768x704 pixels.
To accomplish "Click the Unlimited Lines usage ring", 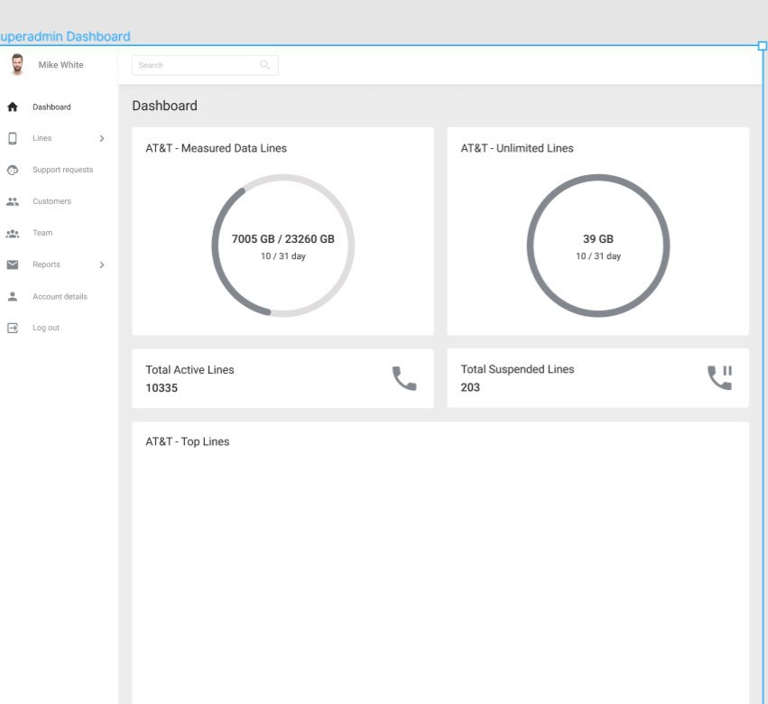I will tap(598, 245).
